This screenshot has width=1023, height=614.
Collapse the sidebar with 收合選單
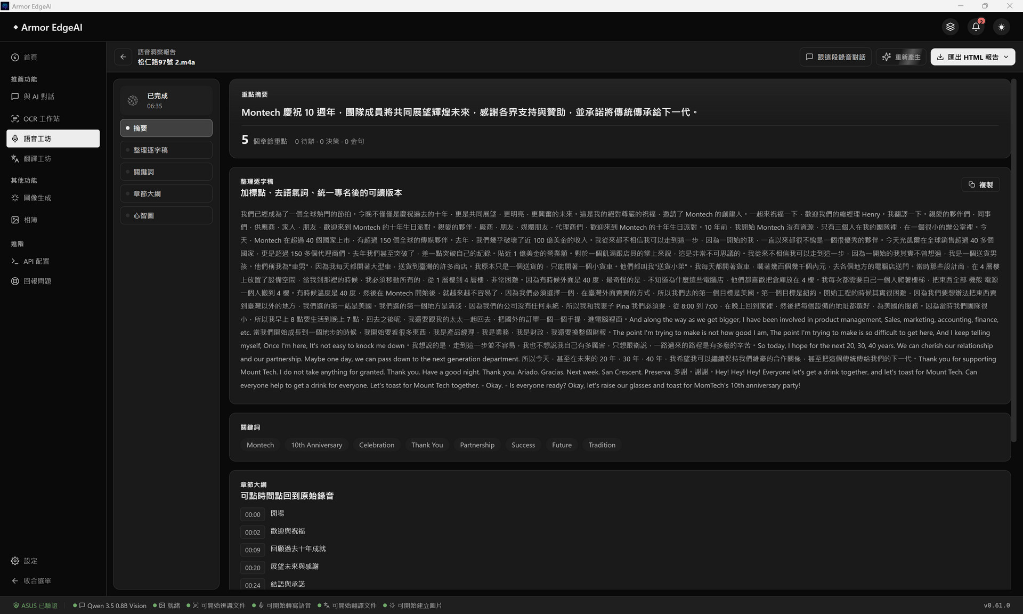(x=53, y=581)
